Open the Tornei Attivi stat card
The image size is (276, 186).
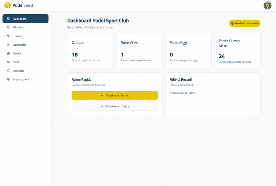tap(139, 51)
